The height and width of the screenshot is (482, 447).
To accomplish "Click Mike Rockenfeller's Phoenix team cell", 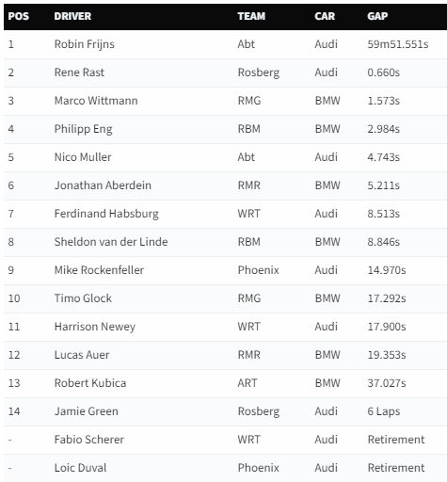I will coord(259,270).
